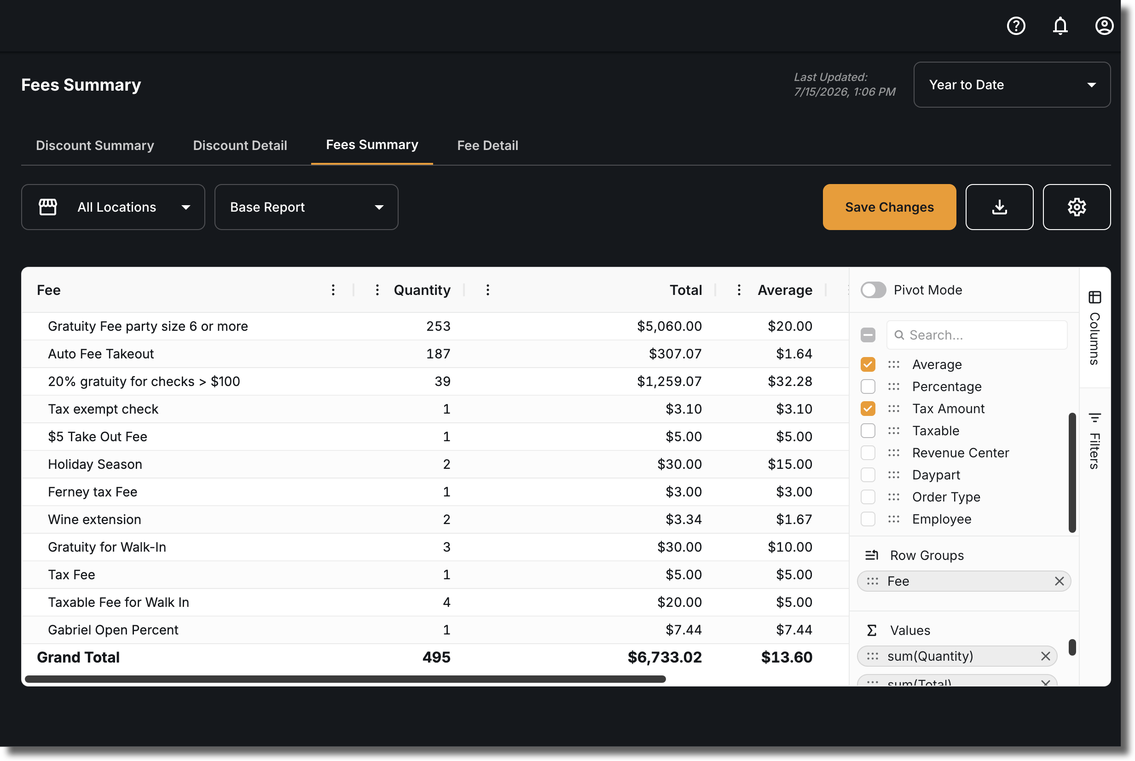This screenshot has width=1135, height=761.
Task: Toggle Pivot Mode switch
Action: (x=873, y=290)
